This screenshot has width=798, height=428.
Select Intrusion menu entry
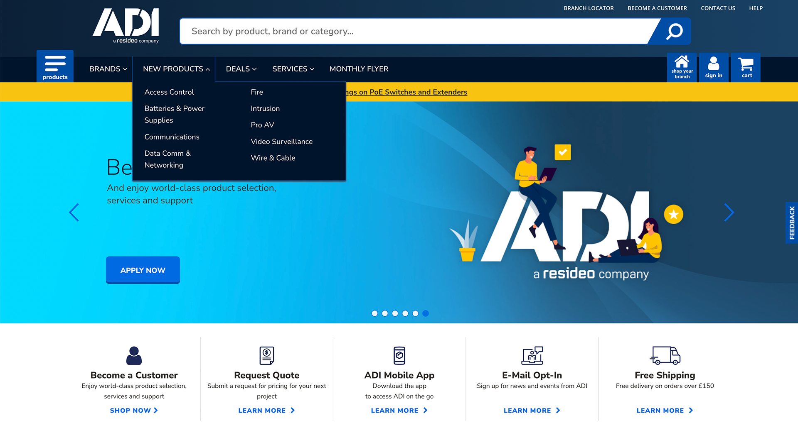265,109
